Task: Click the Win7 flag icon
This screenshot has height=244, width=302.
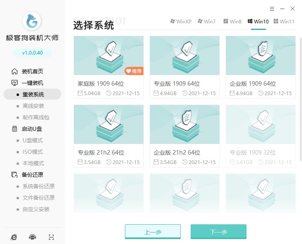Action: click(x=200, y=21)
